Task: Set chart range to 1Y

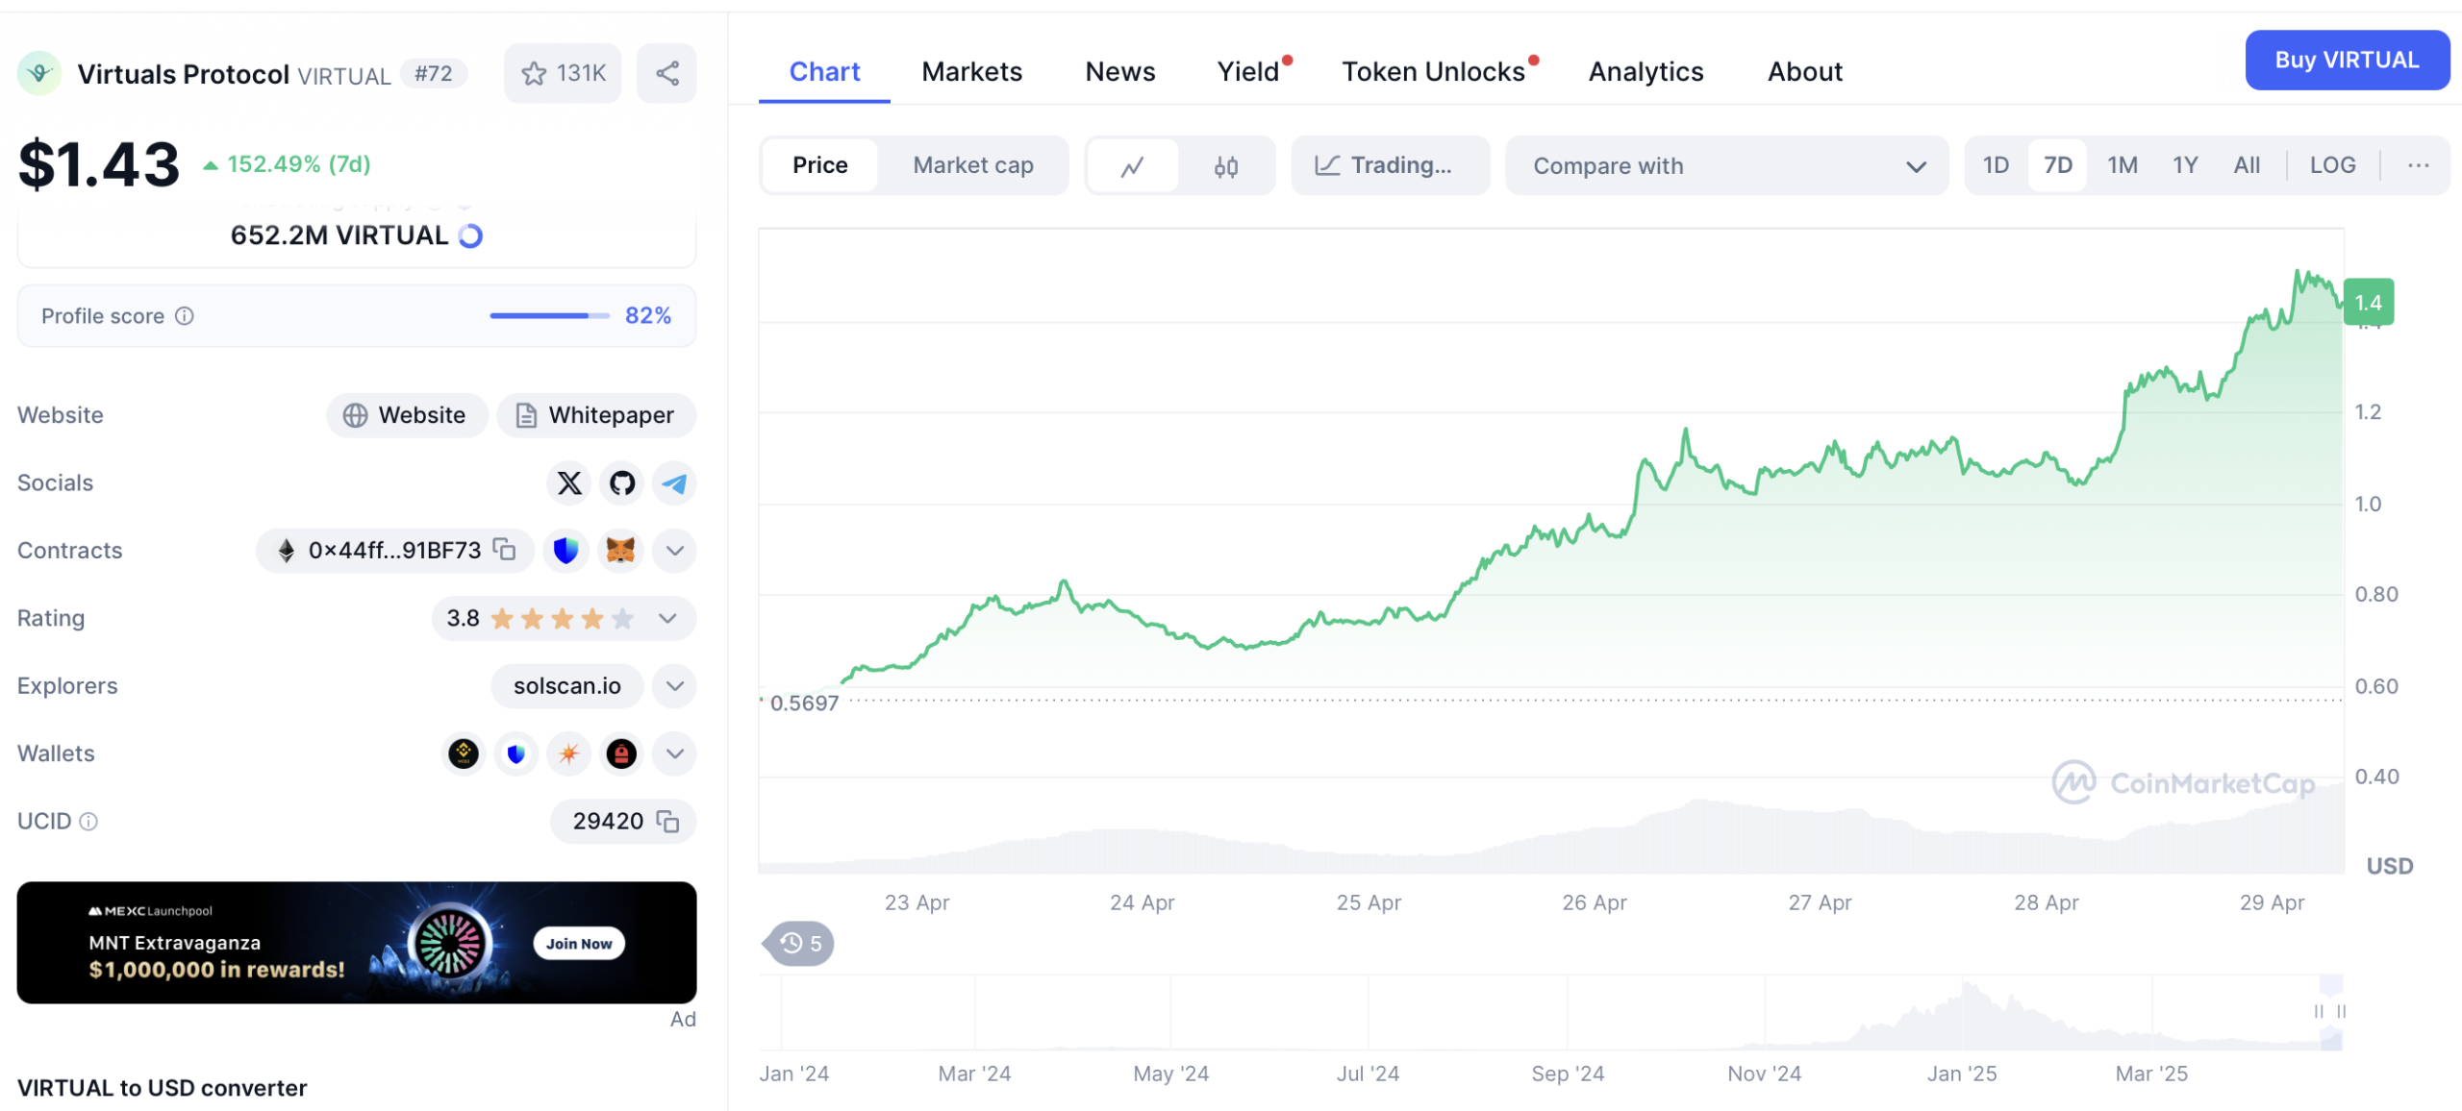Action: click(2186, 165)
